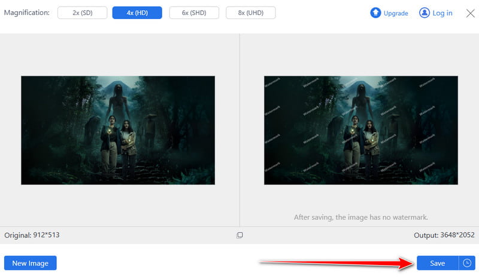This screenshot has height=277, width=479.
Task: Select 2x (SD) magnification
Action: click(x=81, y=13)
